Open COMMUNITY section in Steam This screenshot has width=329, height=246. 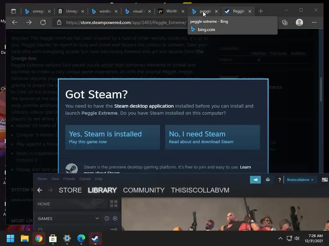(x=144, y=190)
